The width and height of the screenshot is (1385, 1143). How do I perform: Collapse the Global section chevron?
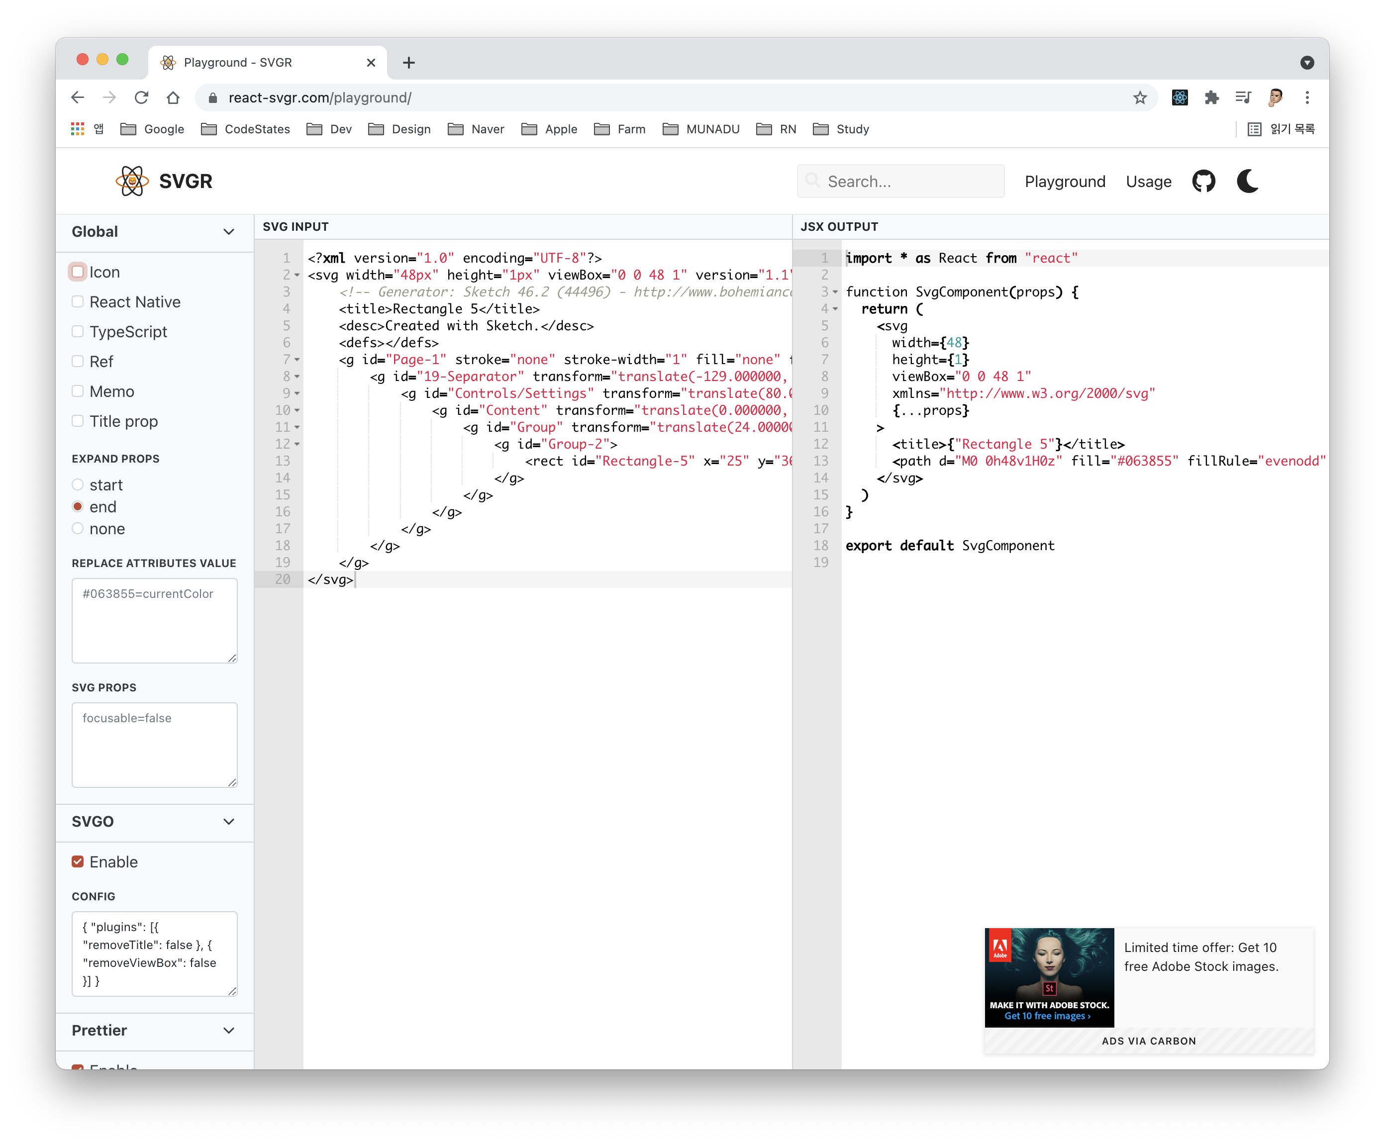(228, 232)
